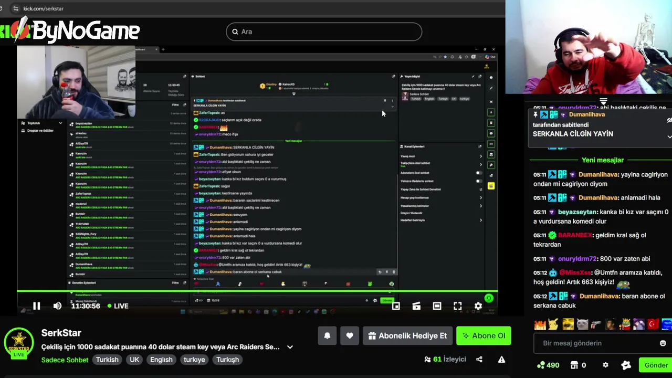Insert the purple character emote
The width and height of the screenshot is (672, 378).
(638, 324)
